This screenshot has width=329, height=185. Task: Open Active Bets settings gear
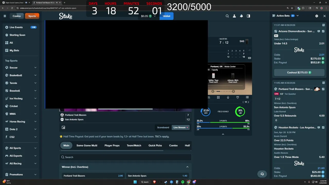[x=317, y=16]
